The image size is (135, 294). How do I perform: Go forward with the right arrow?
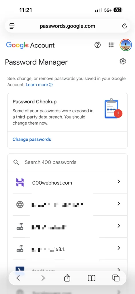tap(43, 278)
